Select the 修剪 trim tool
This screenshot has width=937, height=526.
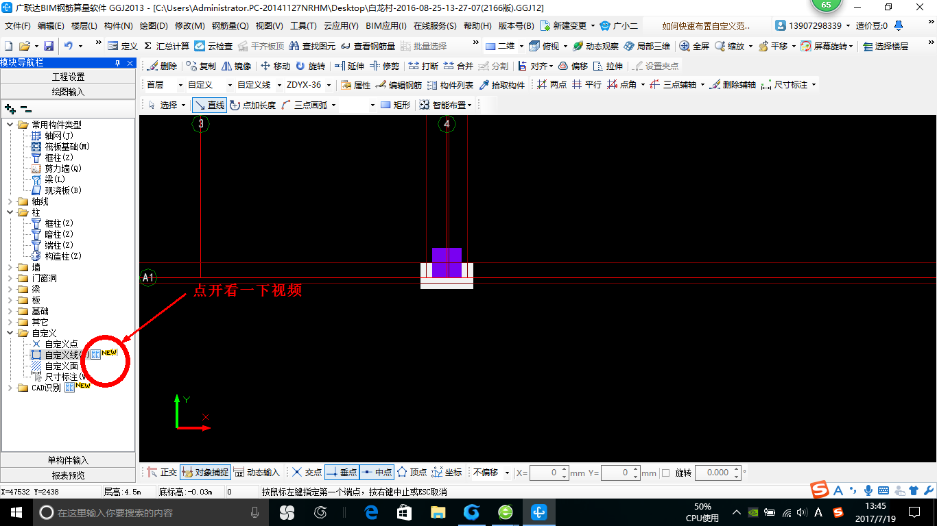point(384,66)
